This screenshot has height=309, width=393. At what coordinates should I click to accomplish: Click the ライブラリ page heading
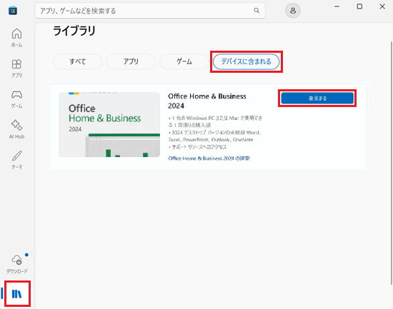[x=74, y=31]
